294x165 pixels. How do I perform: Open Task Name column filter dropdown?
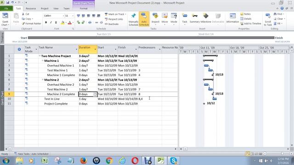point(76,49)
